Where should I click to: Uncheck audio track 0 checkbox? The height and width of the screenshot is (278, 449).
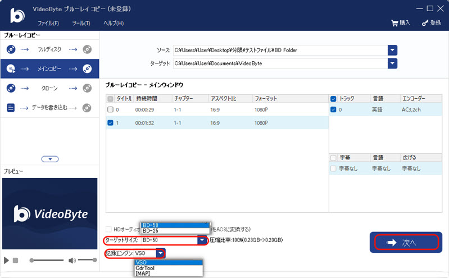[x=333, y=110]
